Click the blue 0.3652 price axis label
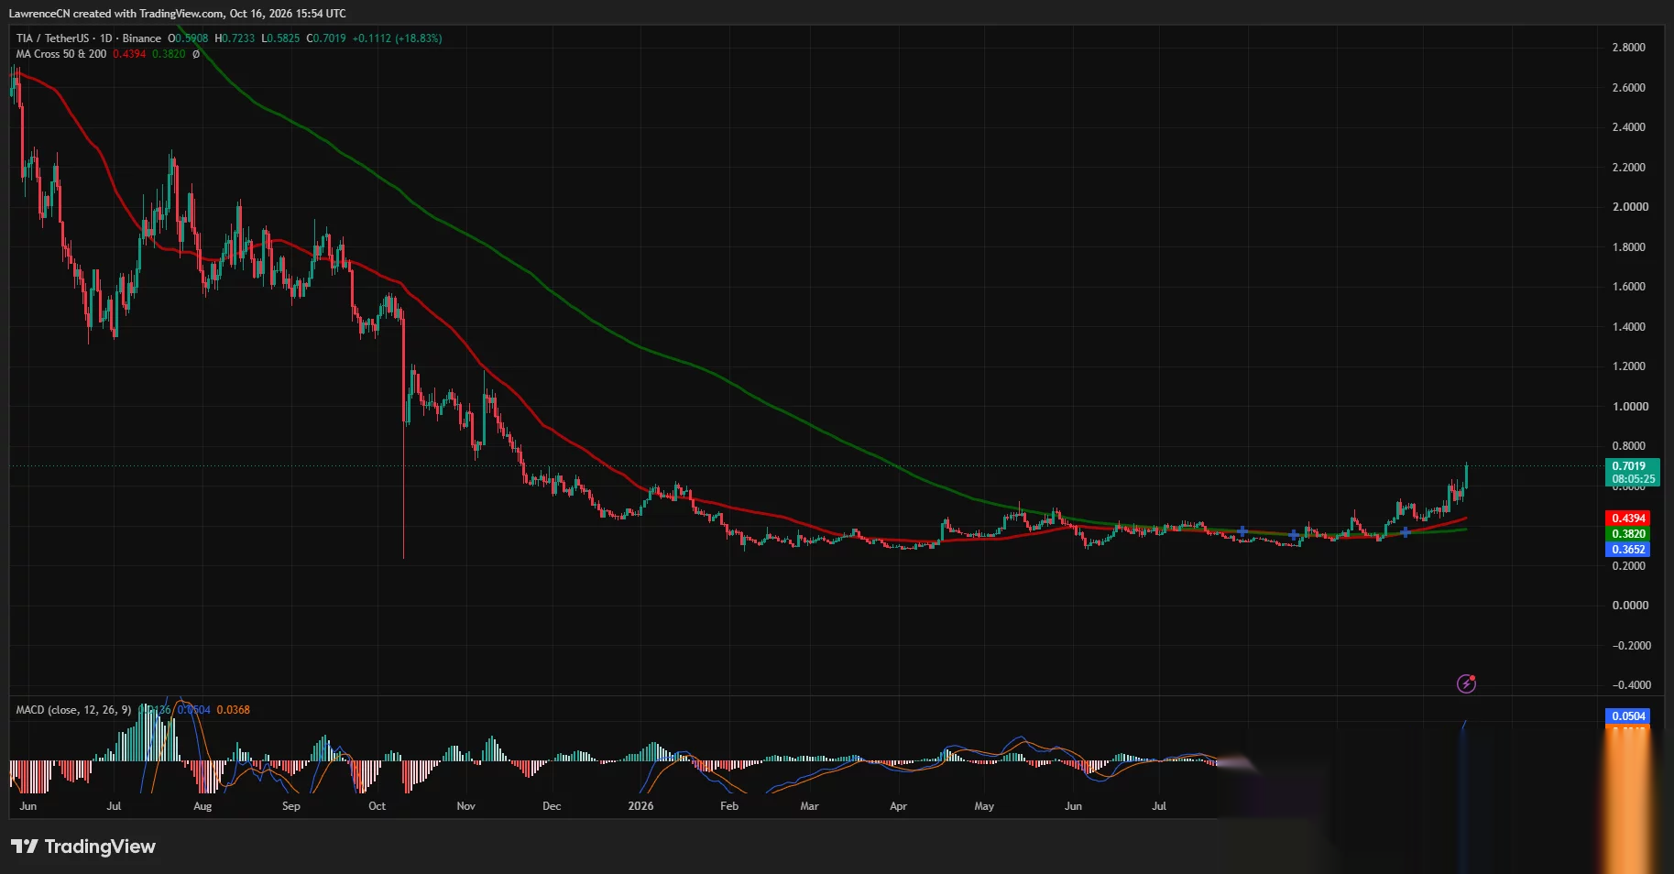The height and width of the screenshot is (874, 1674). [1628, 550]
